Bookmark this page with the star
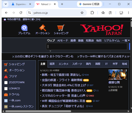 (x=82, y=13)
